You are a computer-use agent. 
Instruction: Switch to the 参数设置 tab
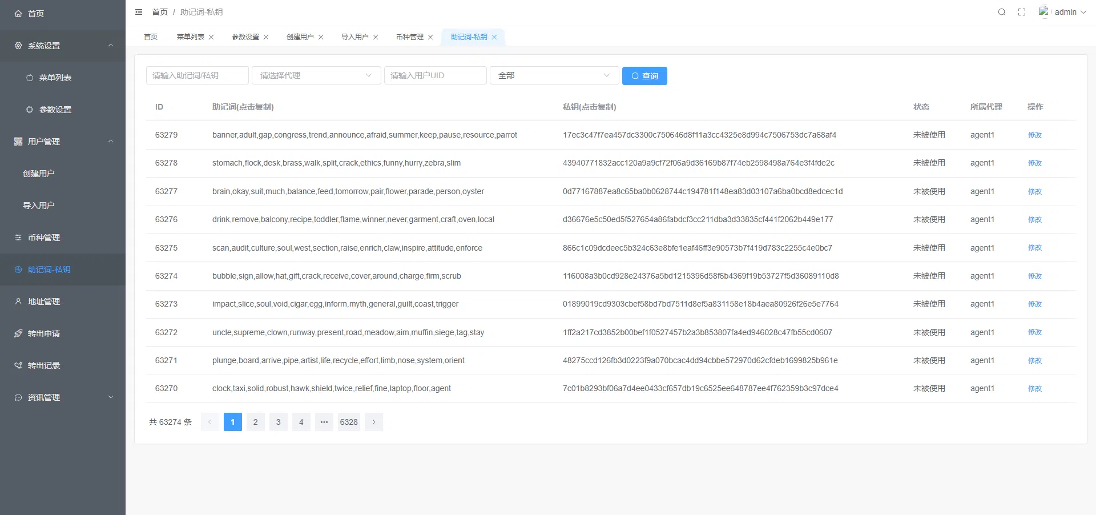tap(245, 37)
